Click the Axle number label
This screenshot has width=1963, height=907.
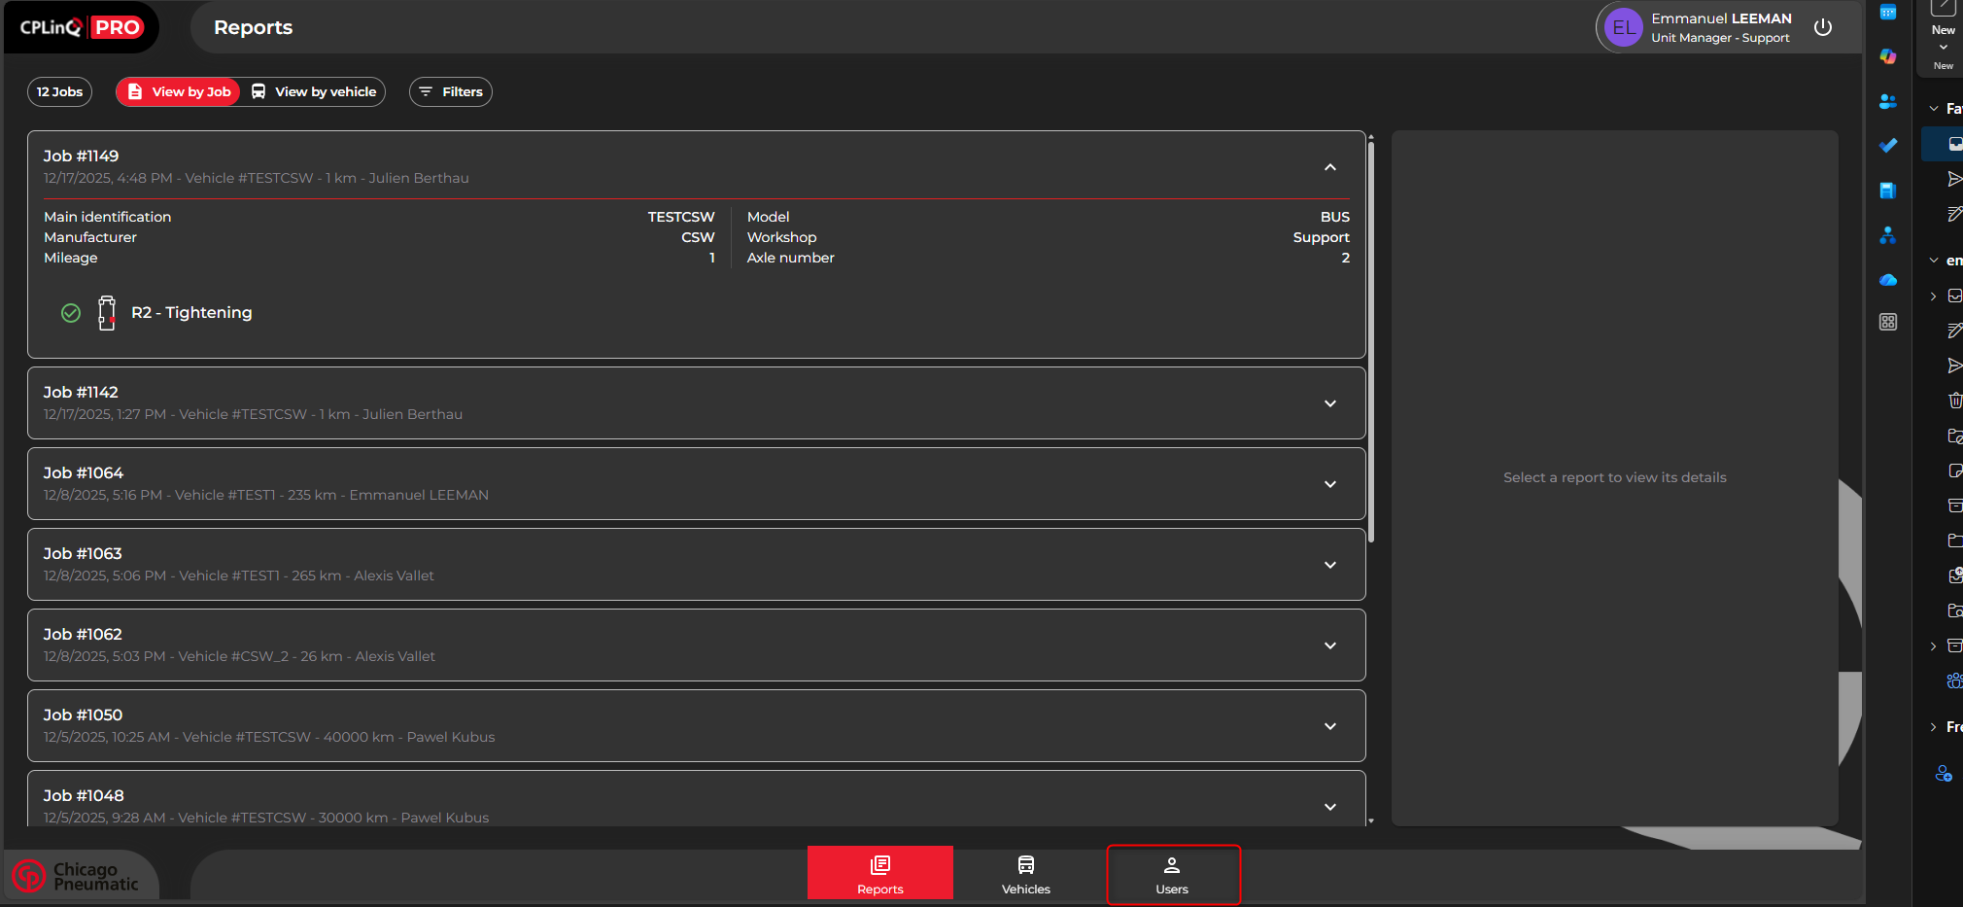pyautogui.click(x=790, y=258)
